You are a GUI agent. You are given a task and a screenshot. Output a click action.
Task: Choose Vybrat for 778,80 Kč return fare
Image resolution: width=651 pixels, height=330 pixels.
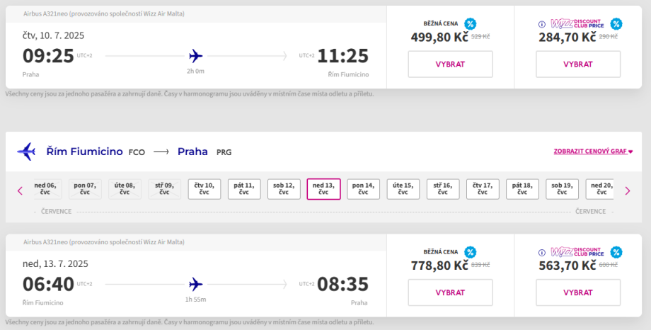450,292
